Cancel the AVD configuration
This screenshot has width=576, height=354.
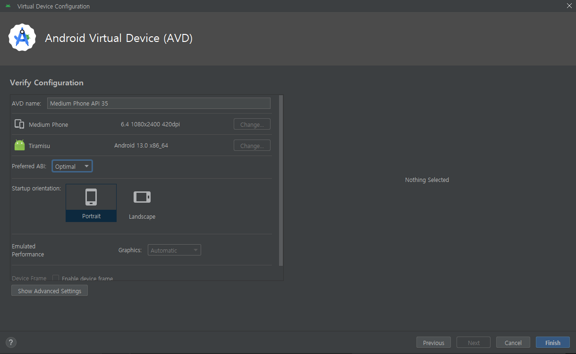tap(513, 343)
